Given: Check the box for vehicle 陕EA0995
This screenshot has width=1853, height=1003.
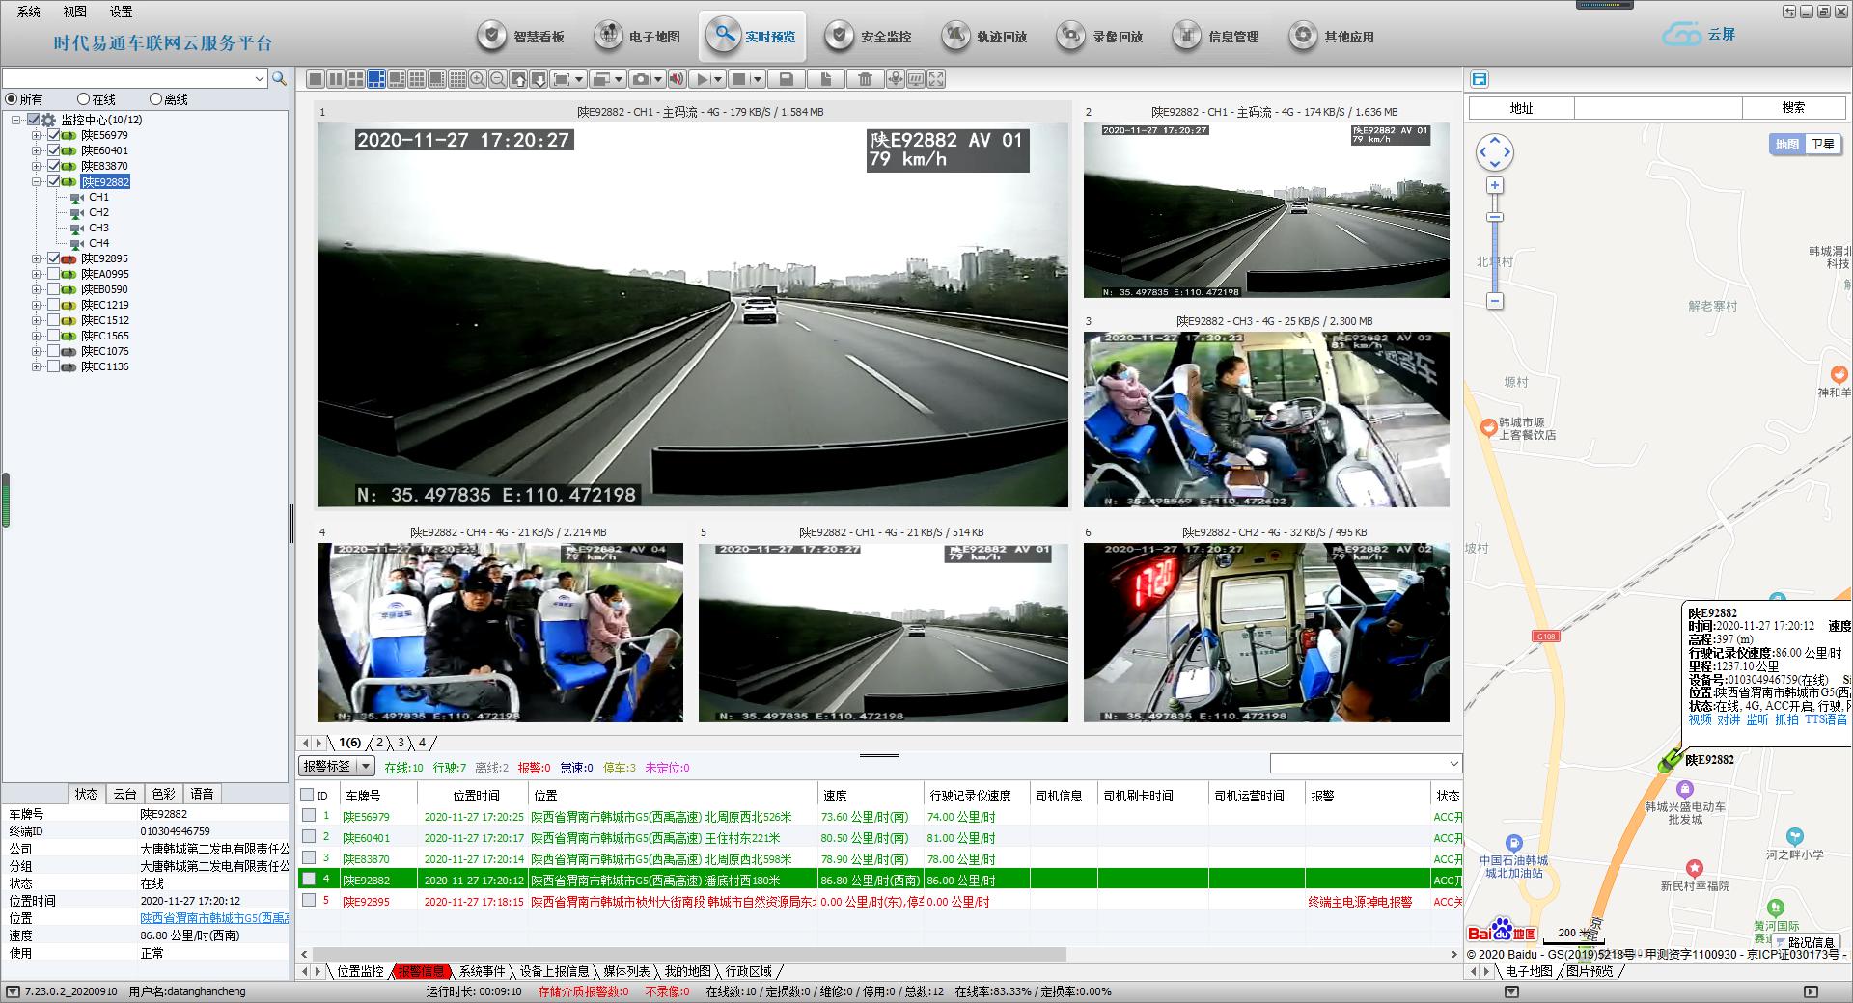Looking at the screenshot, I should (54, 274).
